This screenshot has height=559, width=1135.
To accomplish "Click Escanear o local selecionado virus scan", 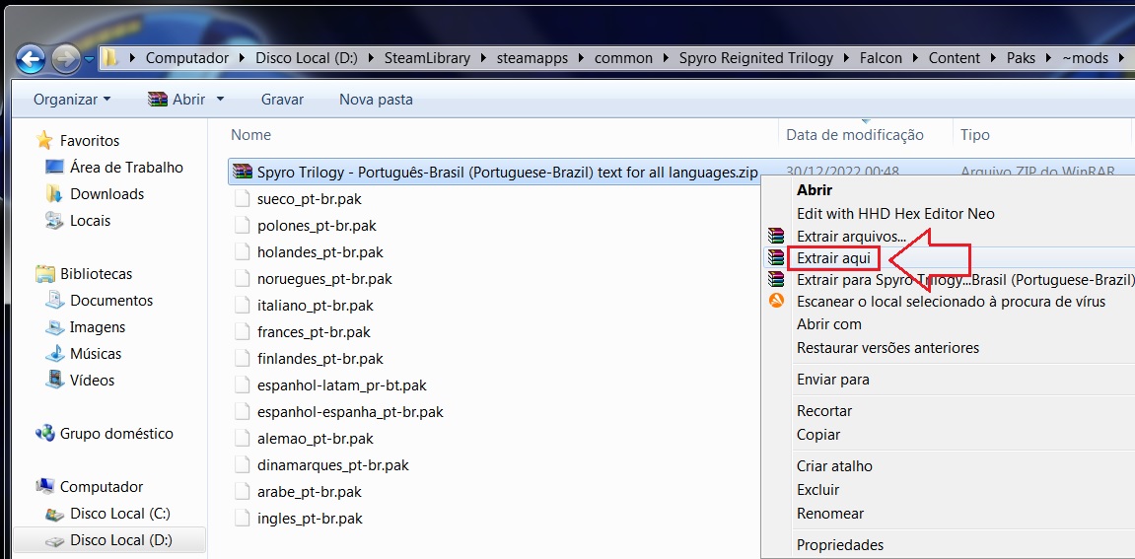I will [x=950, y=302].
